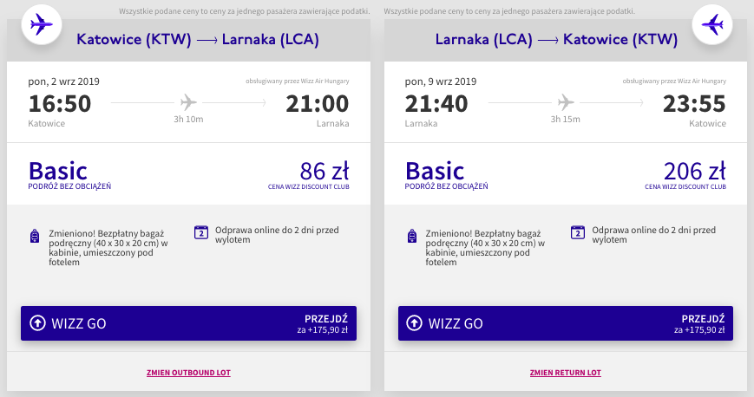Select the 86 zł outbound Basic price
Image resolution: width=754 pixels, height=397 pixels.
[x=325, y=171]
